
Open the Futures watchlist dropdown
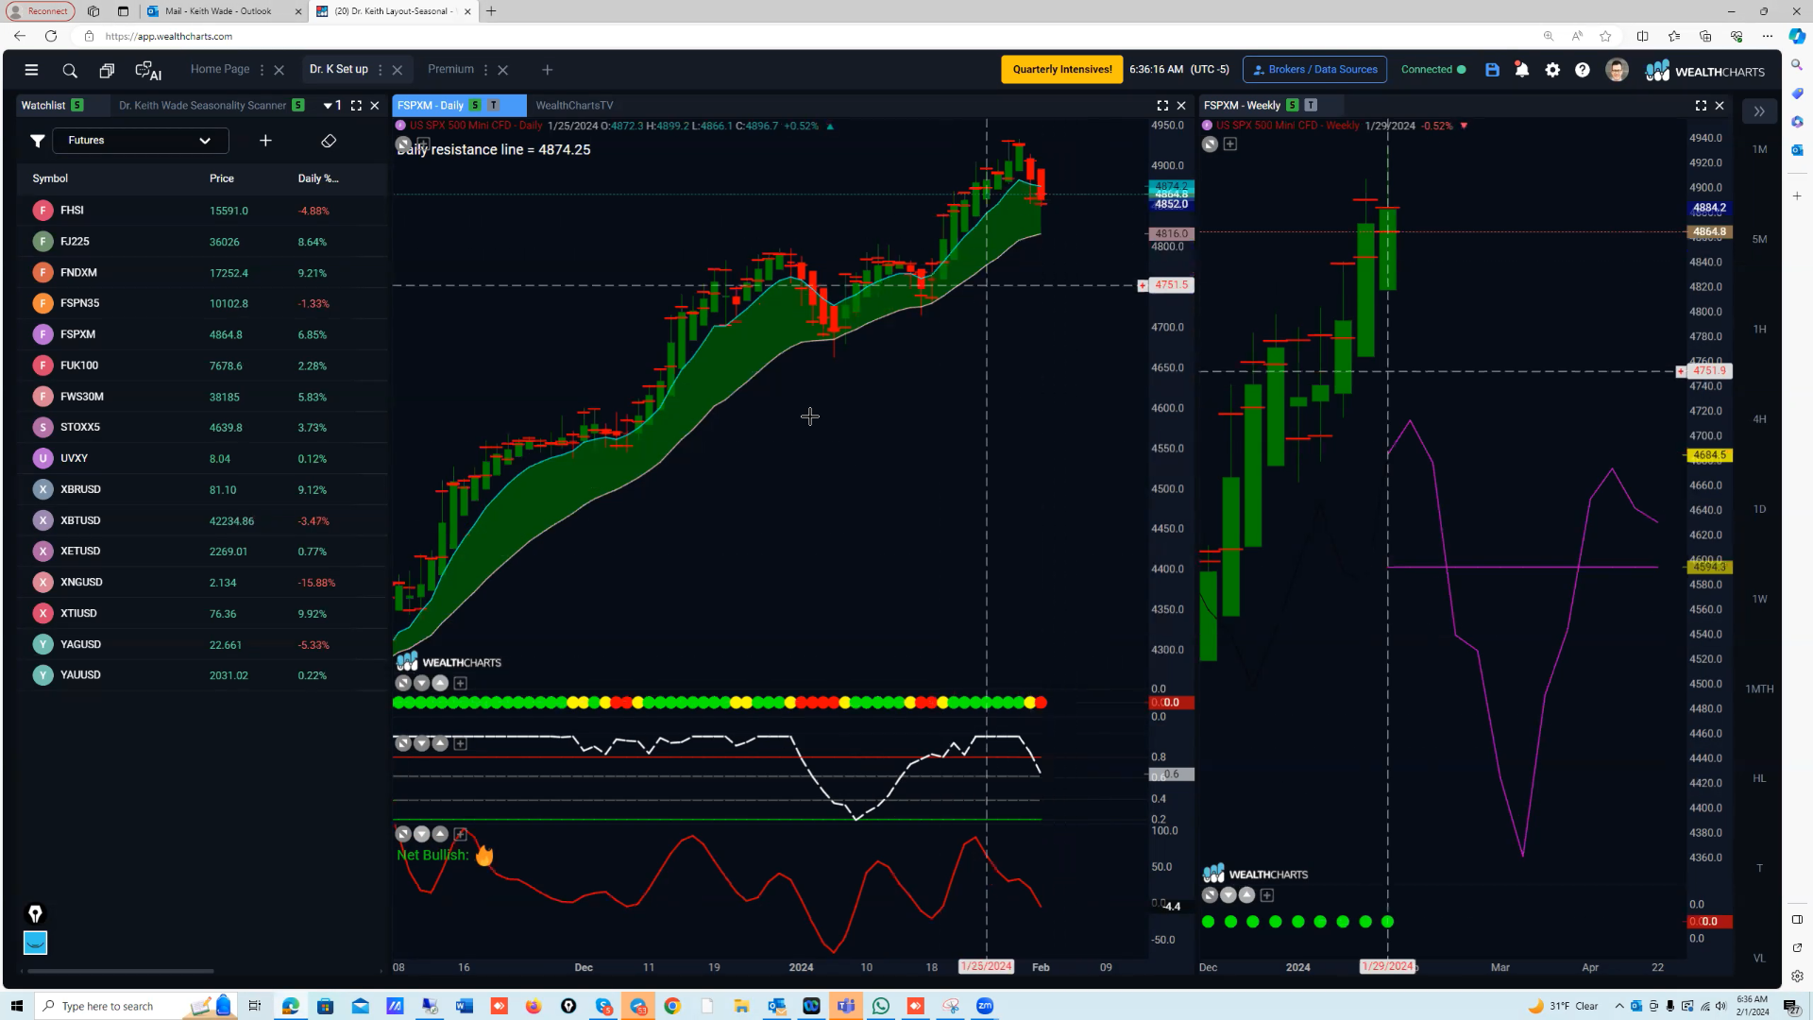point(140,141)
